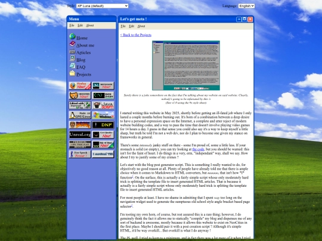Open Edit menu in Let's get meta window
This screenshot has width=322, height=241.
click(x=131, y=26)
